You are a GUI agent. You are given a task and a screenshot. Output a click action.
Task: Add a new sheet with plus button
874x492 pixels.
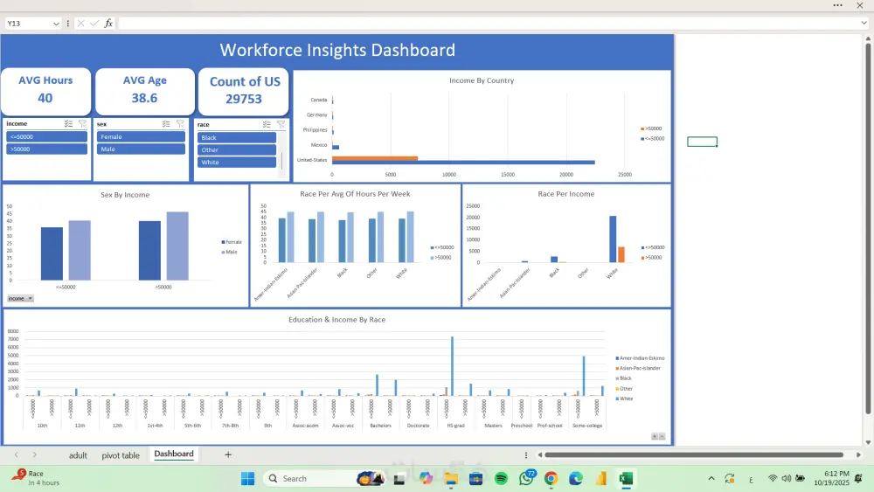[228, 454]
